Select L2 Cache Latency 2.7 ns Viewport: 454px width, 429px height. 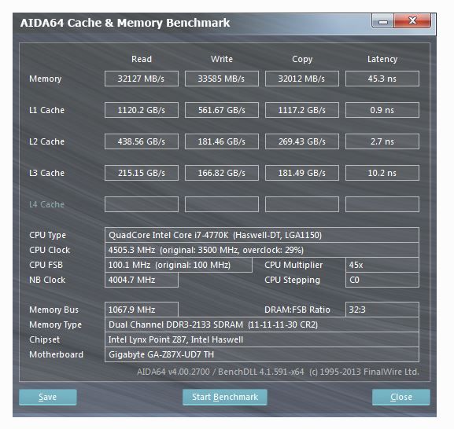click(x=382, y=141)
